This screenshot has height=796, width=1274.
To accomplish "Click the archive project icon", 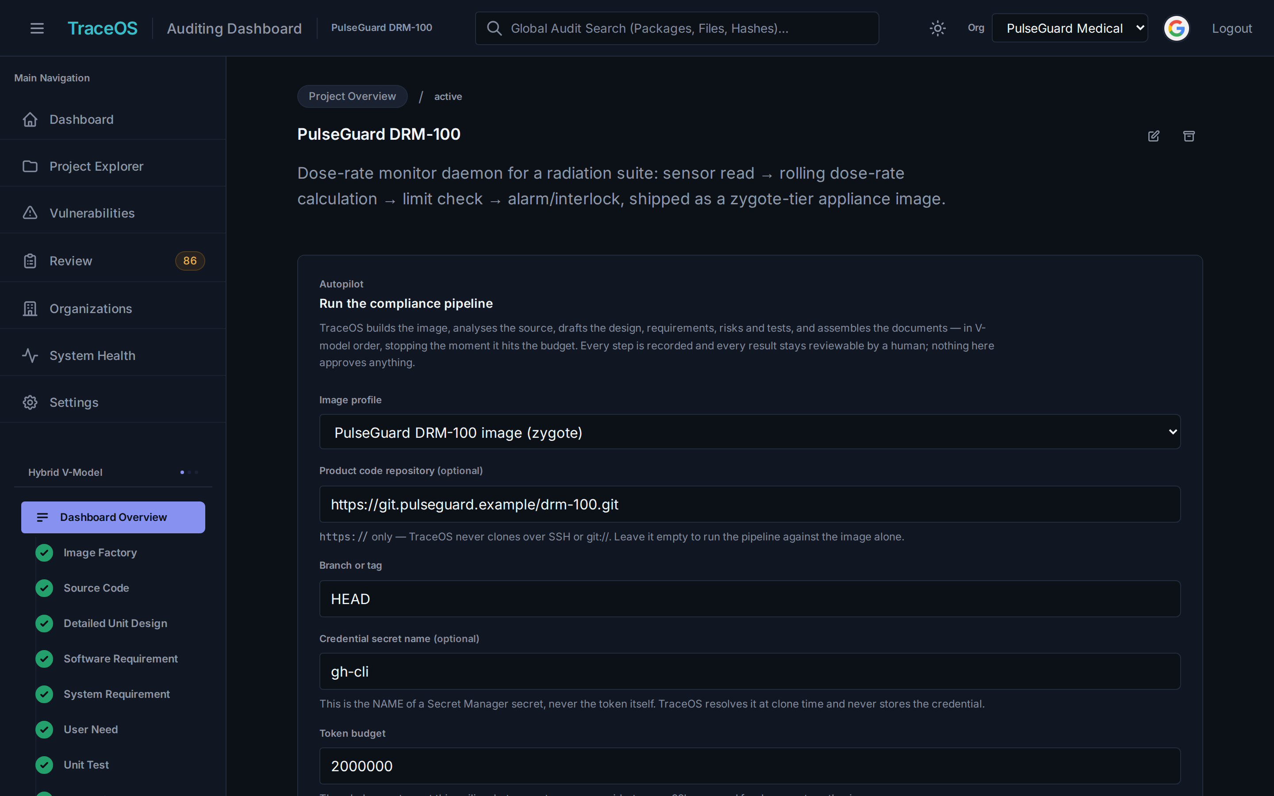I will tap(1189, 136).
